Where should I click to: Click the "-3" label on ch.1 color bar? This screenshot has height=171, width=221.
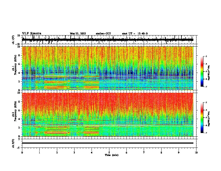(206, 56)
